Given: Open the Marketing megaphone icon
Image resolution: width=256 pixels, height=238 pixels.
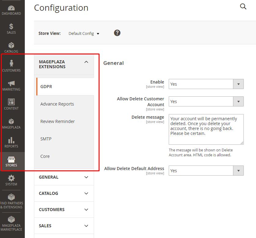Looking at the screenshot, I should click(11, 84).
